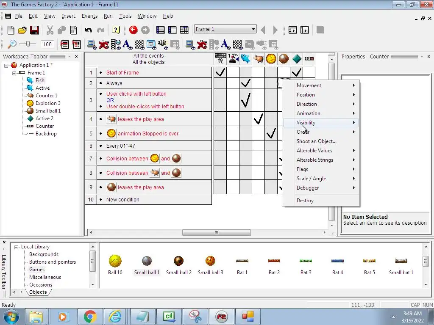Click the Fish checkmark in User clicks row

pos(245,100)
